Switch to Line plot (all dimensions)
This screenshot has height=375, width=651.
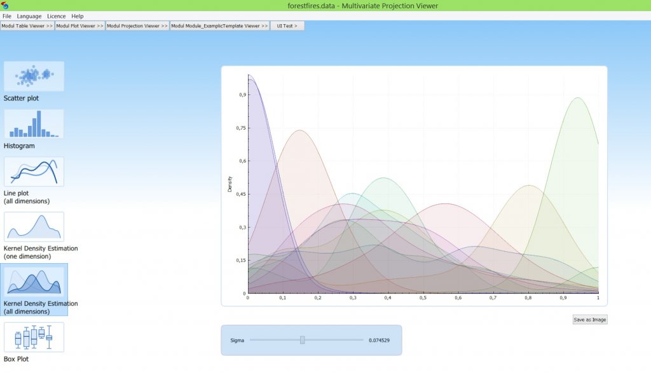pyautogui.click(x=34, y=172)
